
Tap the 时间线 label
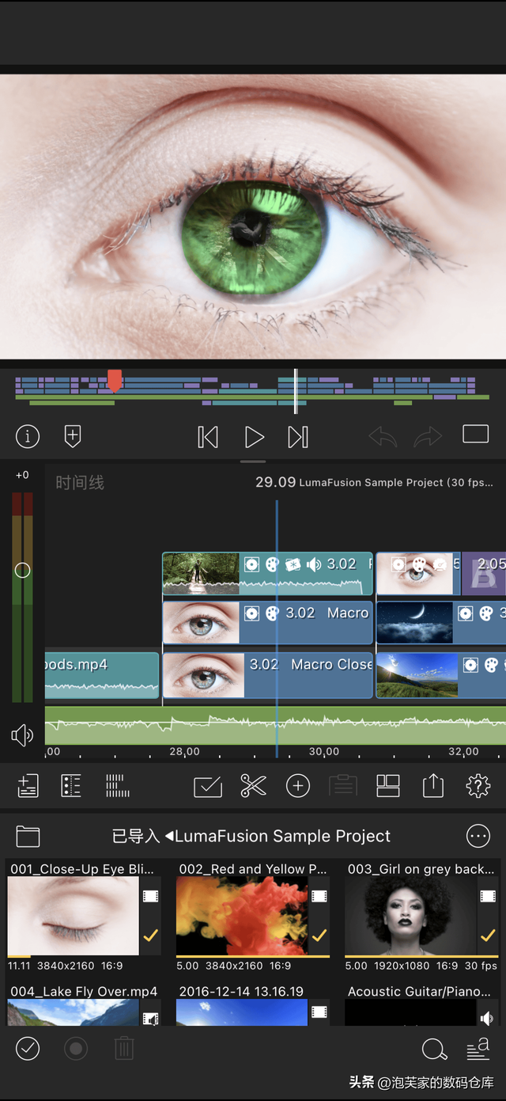coord(80,483)
